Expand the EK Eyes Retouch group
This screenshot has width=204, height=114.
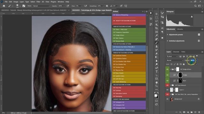point(171,85)
